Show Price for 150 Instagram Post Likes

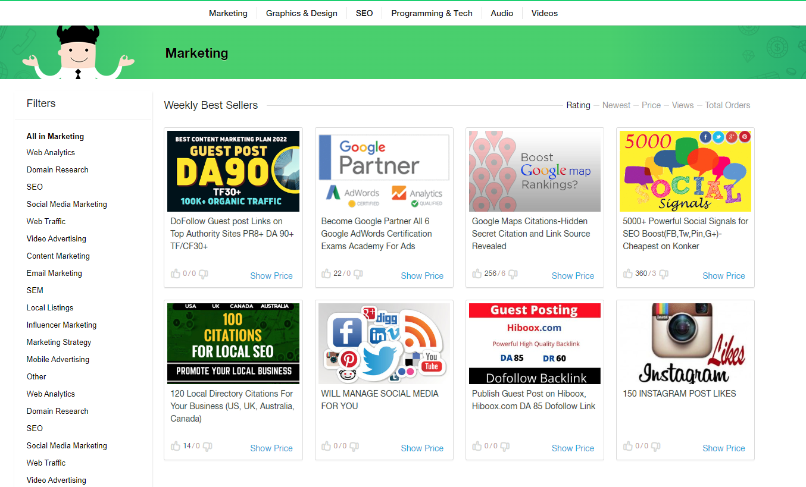coord(724,448)
